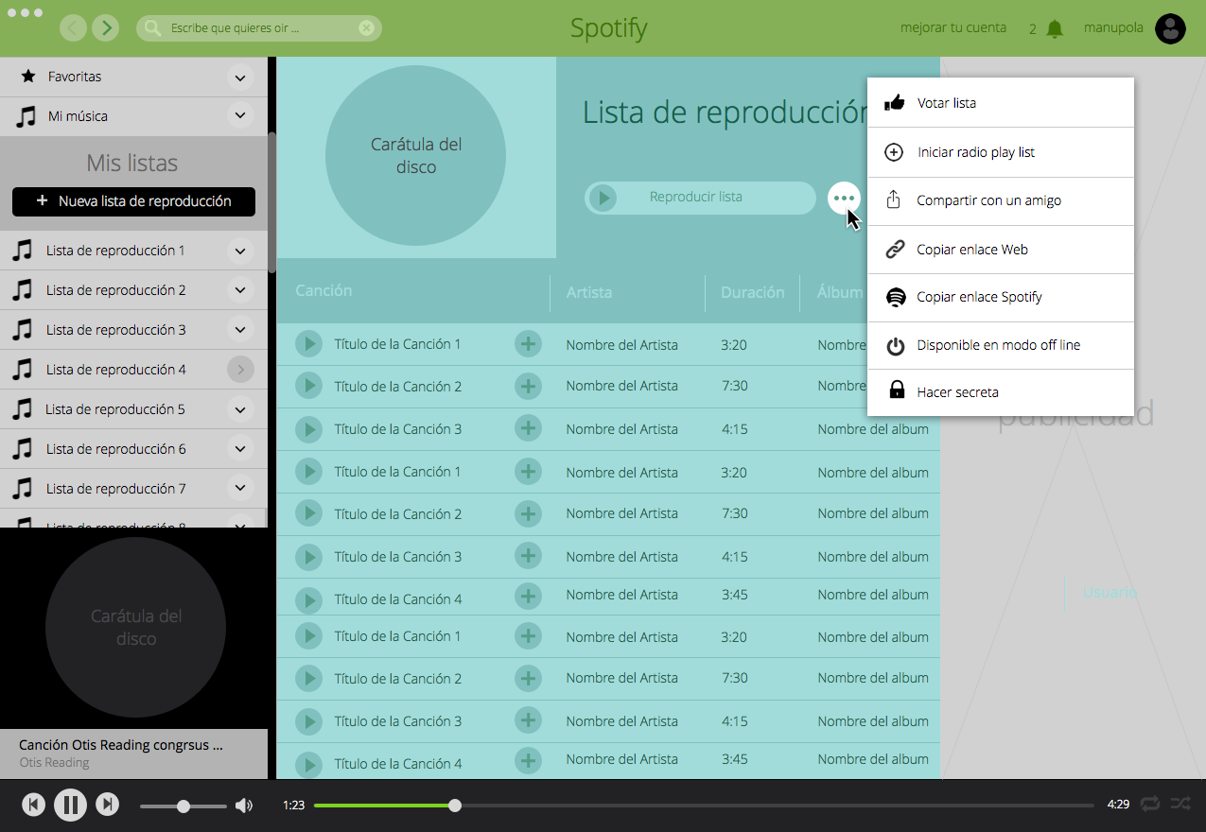Expand Lista de reproducción 2 chevron
Viewport: 1206px width, 832px height.
coord(240,290)
